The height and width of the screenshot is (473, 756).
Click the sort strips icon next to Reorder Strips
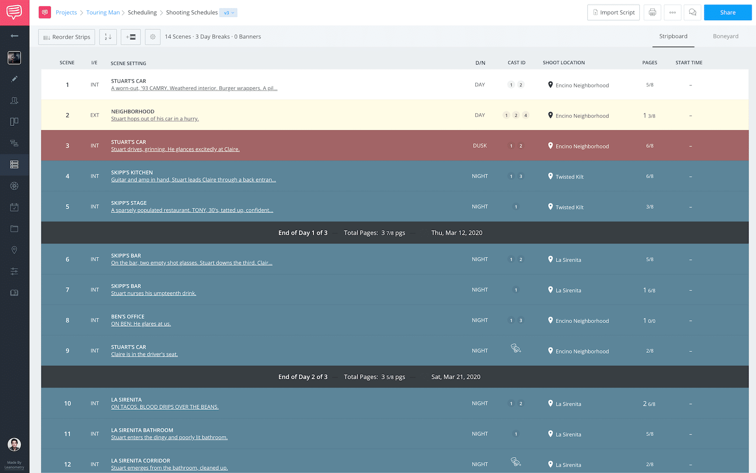pos(108,36)
